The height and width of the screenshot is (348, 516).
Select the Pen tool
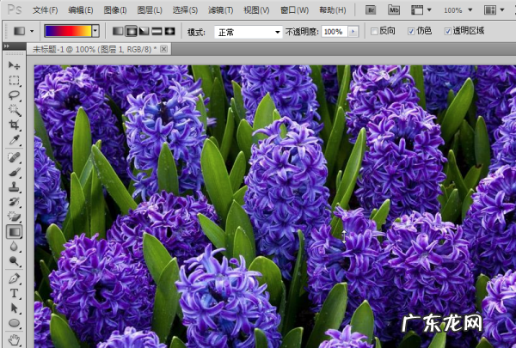[x=15, y=278]
